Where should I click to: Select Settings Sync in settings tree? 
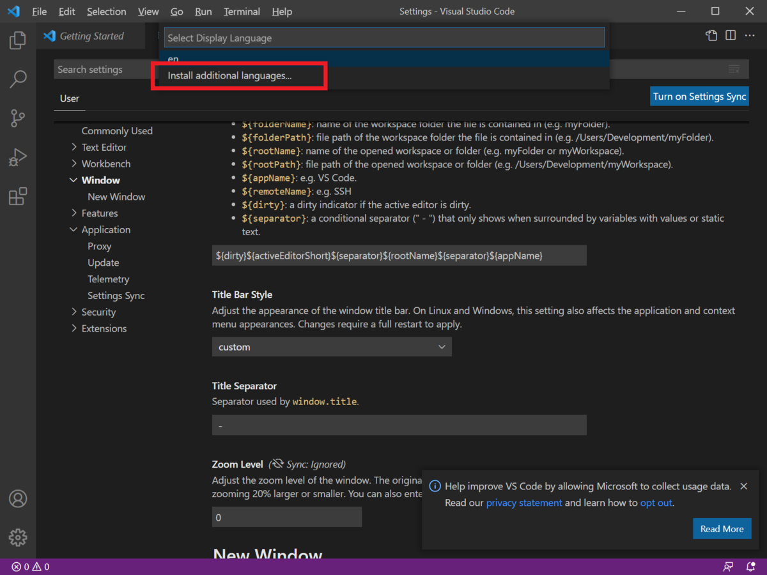click(116, 296)
